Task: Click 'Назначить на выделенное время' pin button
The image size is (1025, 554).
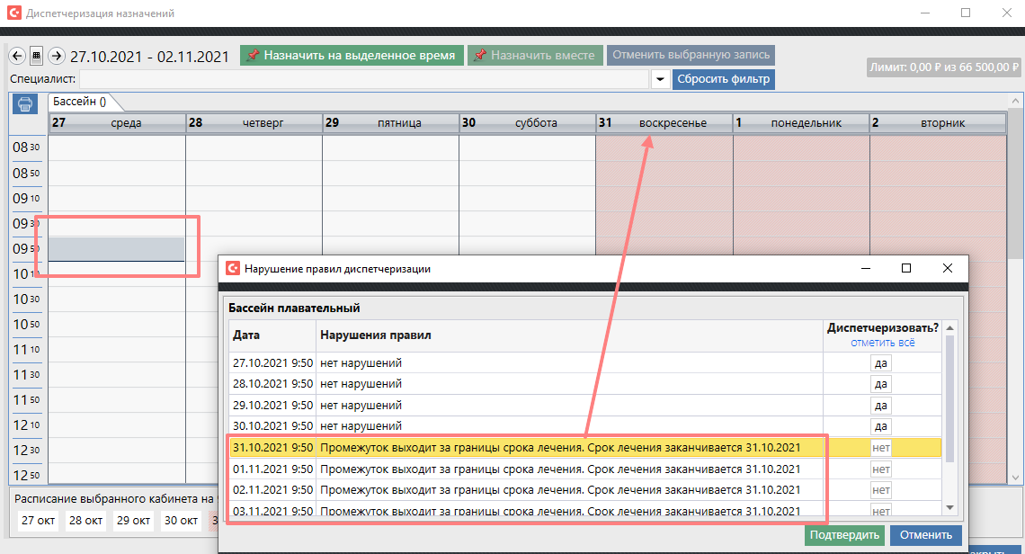Action: click(x=352, y=56)
